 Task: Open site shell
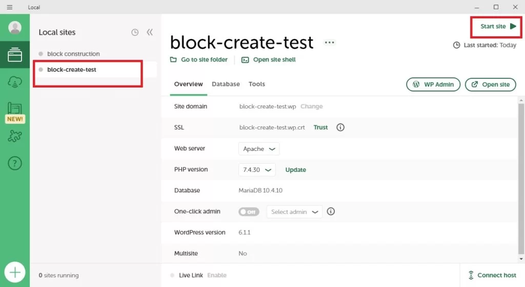click(269, 60)
